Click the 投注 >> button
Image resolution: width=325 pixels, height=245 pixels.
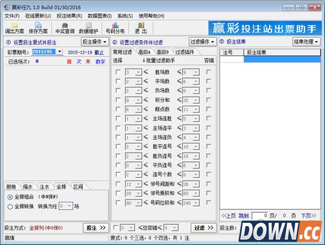96,228
